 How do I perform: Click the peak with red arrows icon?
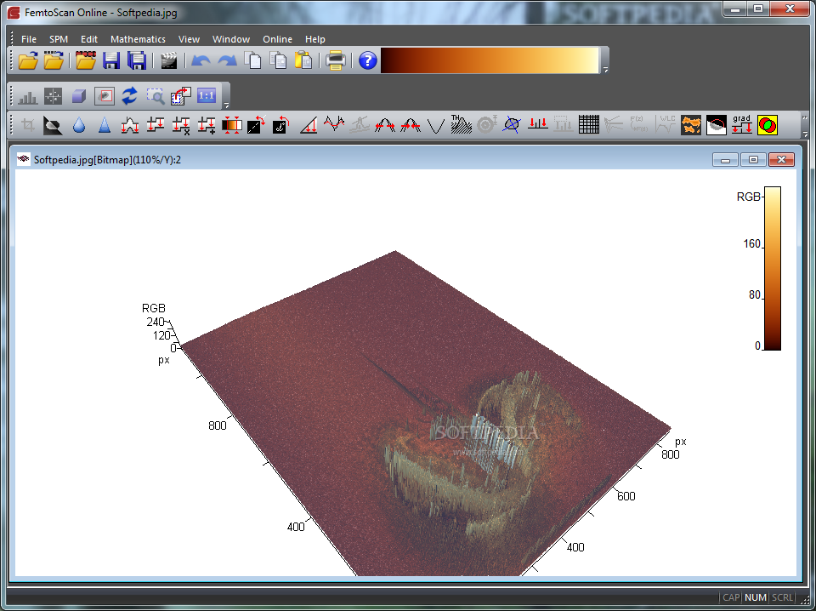tap(129, 126)
